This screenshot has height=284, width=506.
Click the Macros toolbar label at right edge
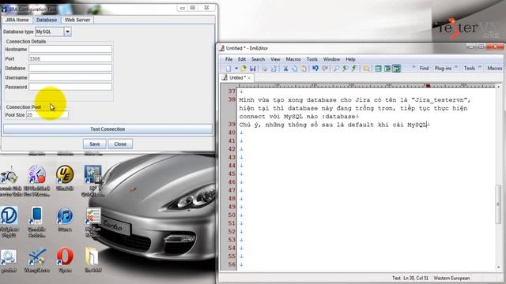pos(494,69)
